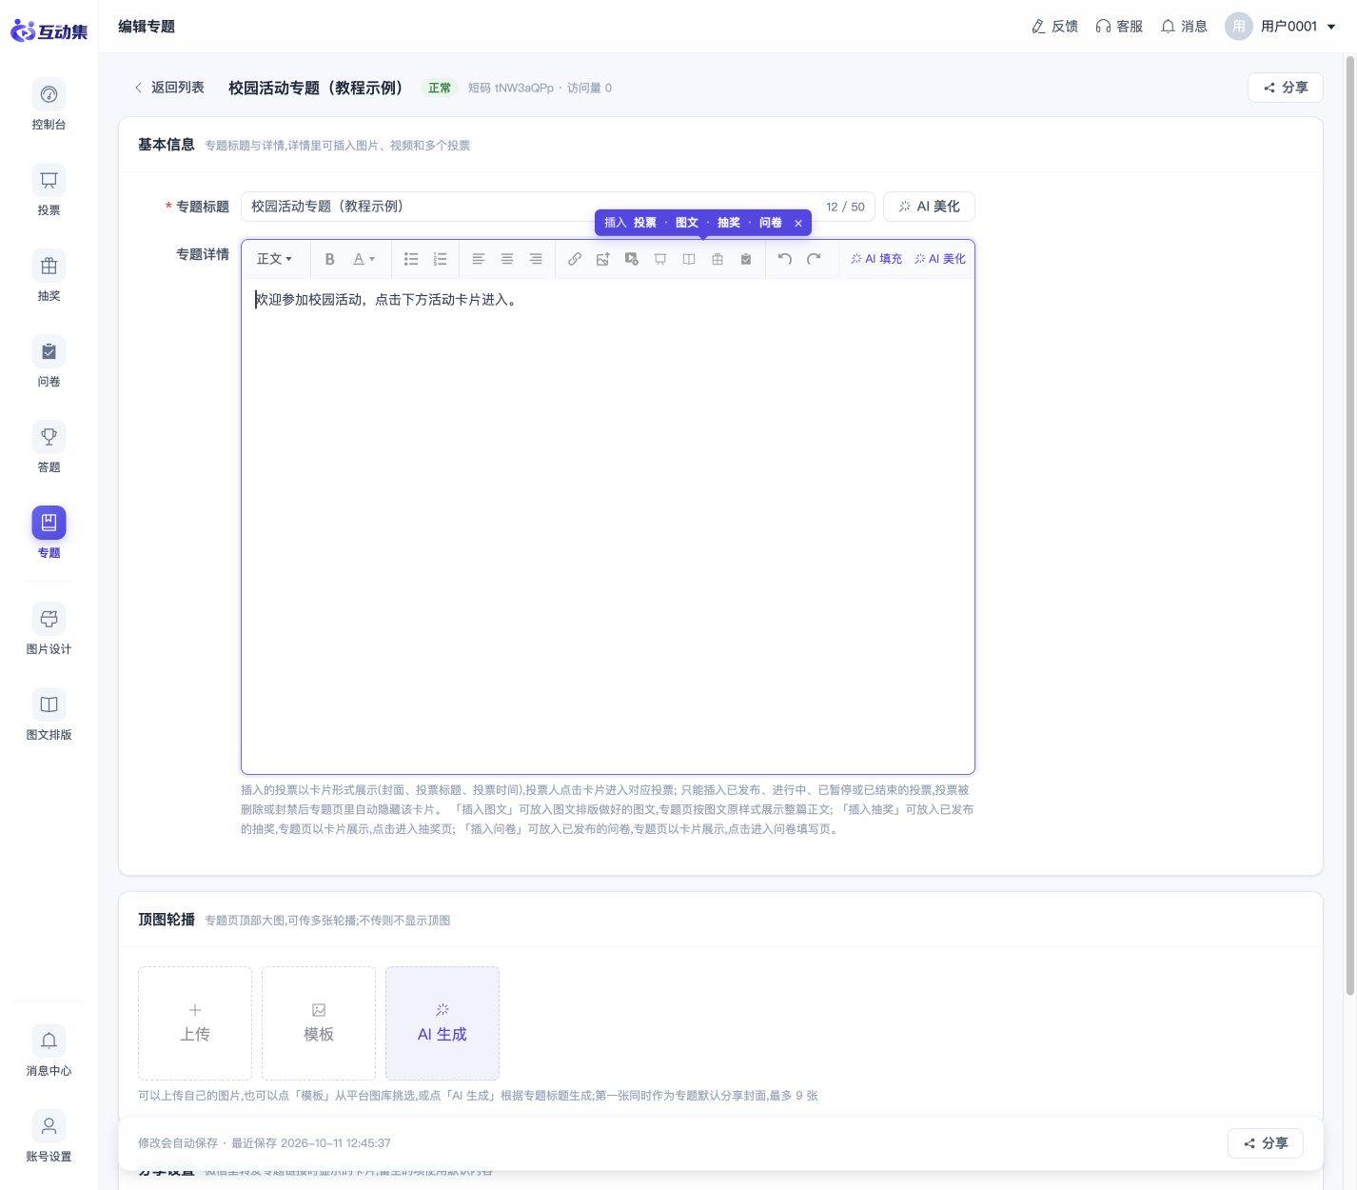This screenshot has width=1357, height=1190.
Task: Open 图文排版 in the sidebar
Action: tap(49, 715)
